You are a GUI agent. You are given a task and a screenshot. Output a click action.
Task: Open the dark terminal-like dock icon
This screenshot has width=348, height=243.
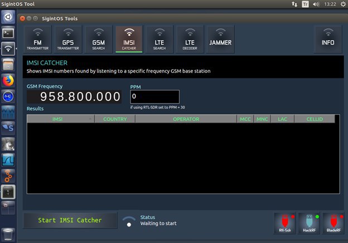(x=8, y=192)
